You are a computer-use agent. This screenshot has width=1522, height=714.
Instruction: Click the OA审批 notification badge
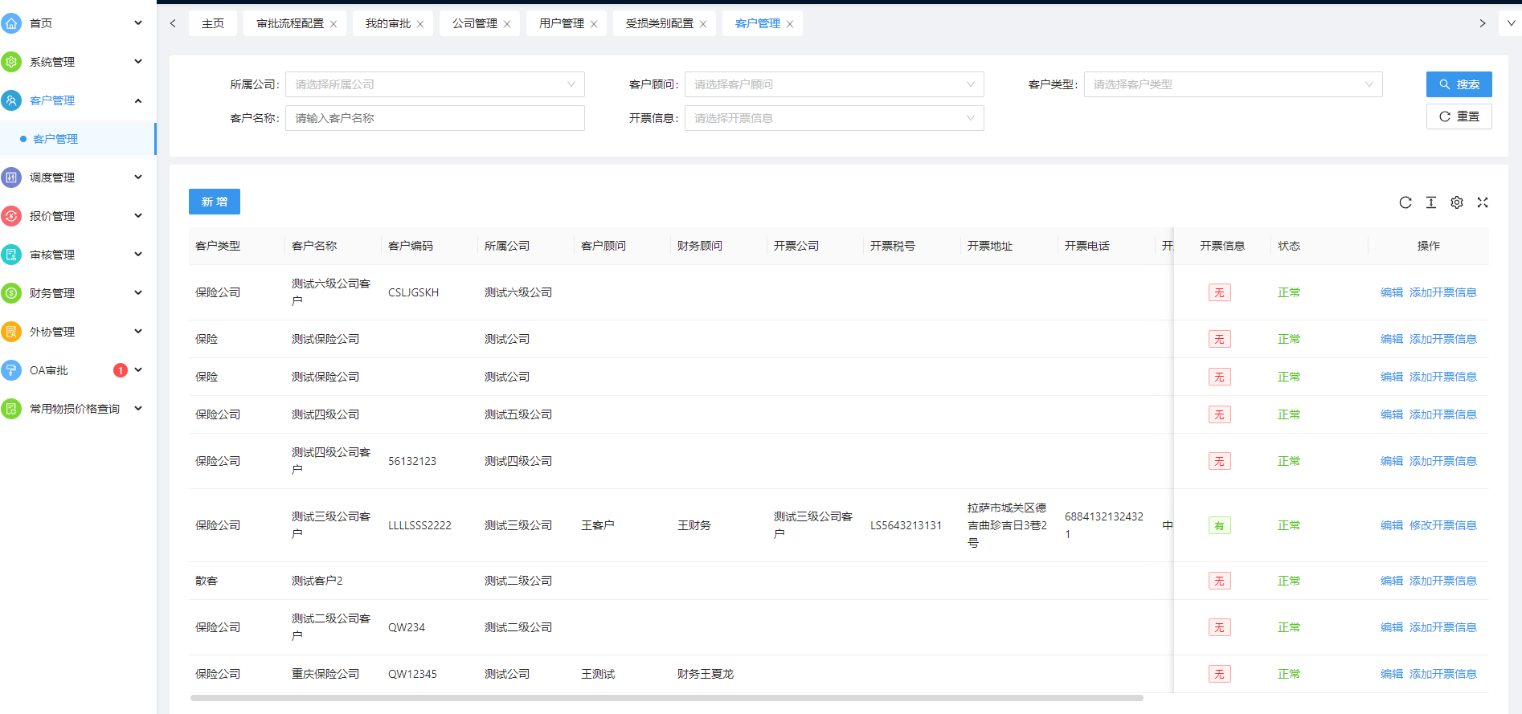[121, 370]
